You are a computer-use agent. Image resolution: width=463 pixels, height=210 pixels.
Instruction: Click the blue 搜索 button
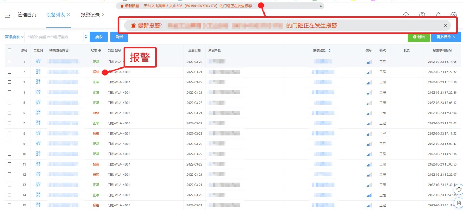click(99, 37)
